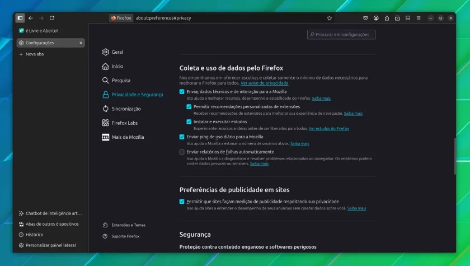Open Saiba mais for dados técnicos
The height and width of the screenshot is (266, 470).
click(x=321, y=99)
